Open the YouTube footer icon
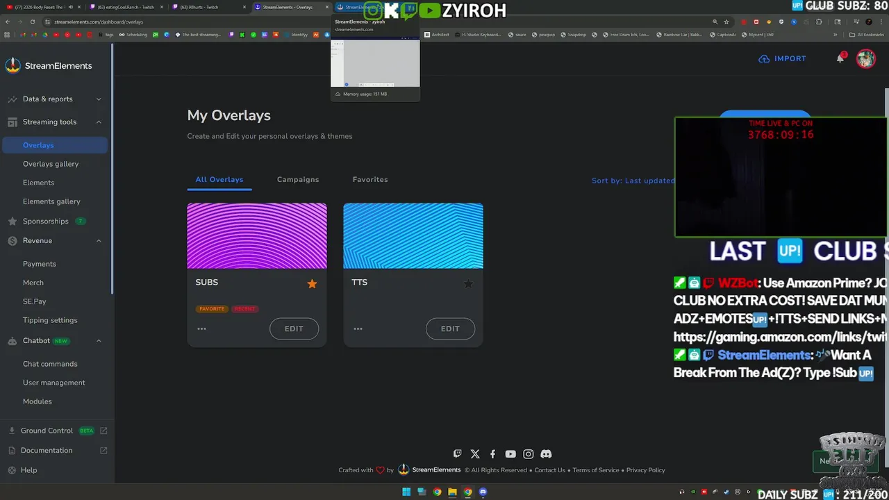This screenshot has width=889, height=500. (x=510, y=454)
